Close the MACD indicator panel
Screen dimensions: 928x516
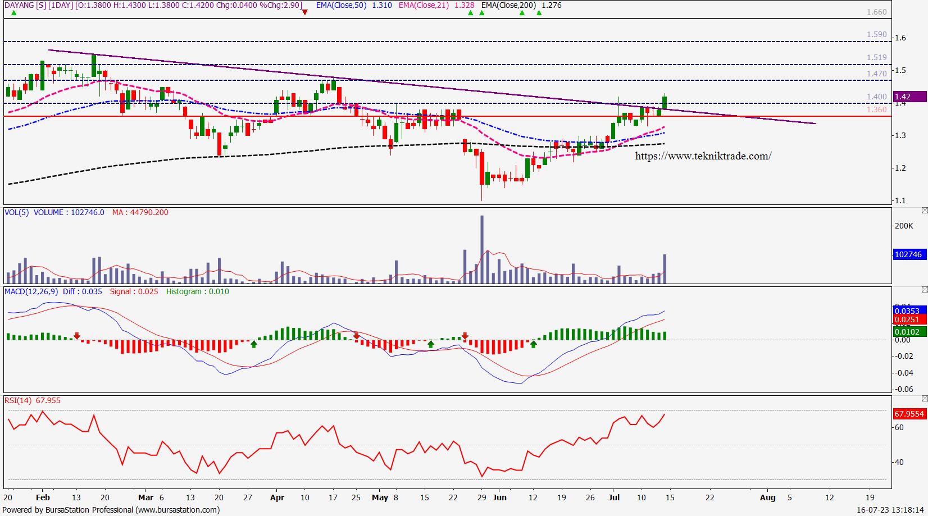(x=924, y=290)
